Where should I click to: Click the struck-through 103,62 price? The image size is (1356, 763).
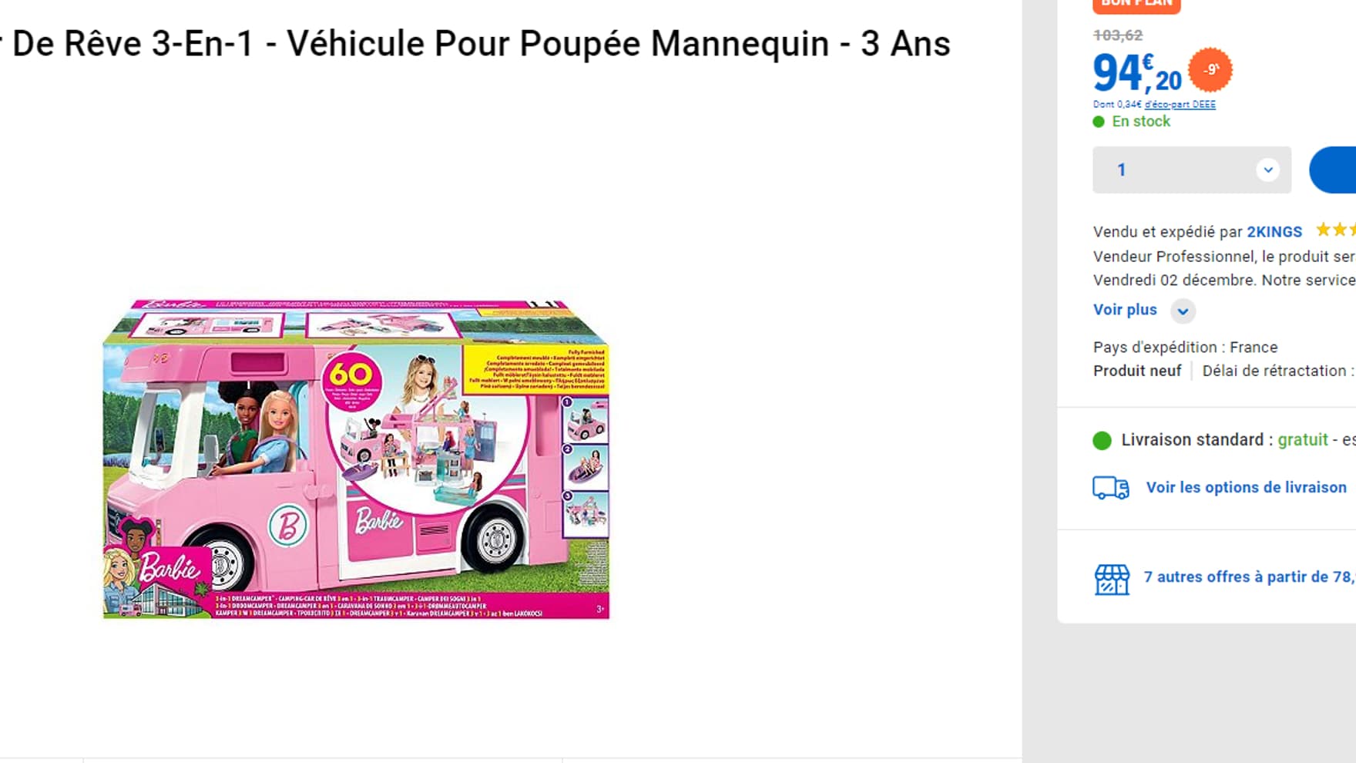click(1118, 35)
